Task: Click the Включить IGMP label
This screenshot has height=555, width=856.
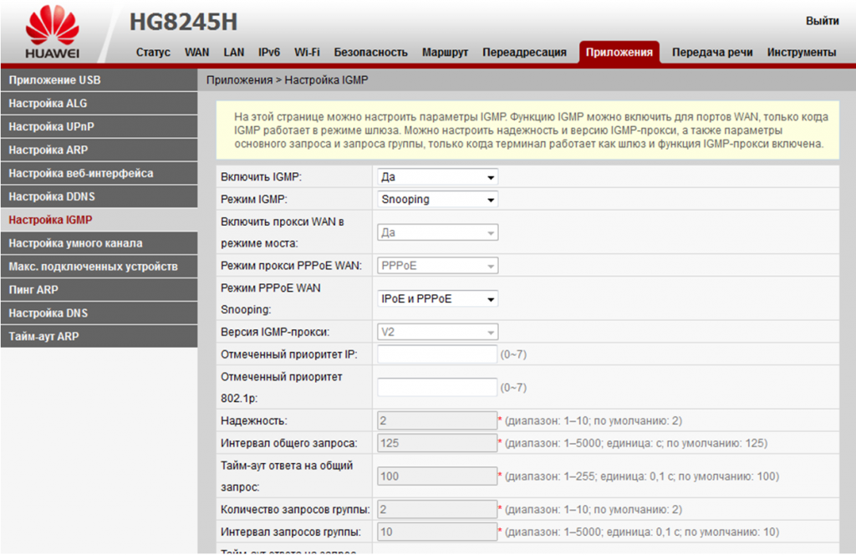Action: pos(261,177)
